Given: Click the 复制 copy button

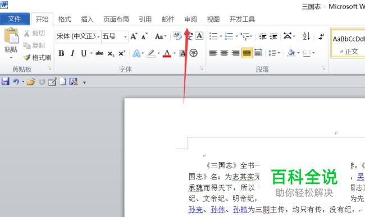Looking at the screenshot, I should pyautogui.click(x=34, y=45).
